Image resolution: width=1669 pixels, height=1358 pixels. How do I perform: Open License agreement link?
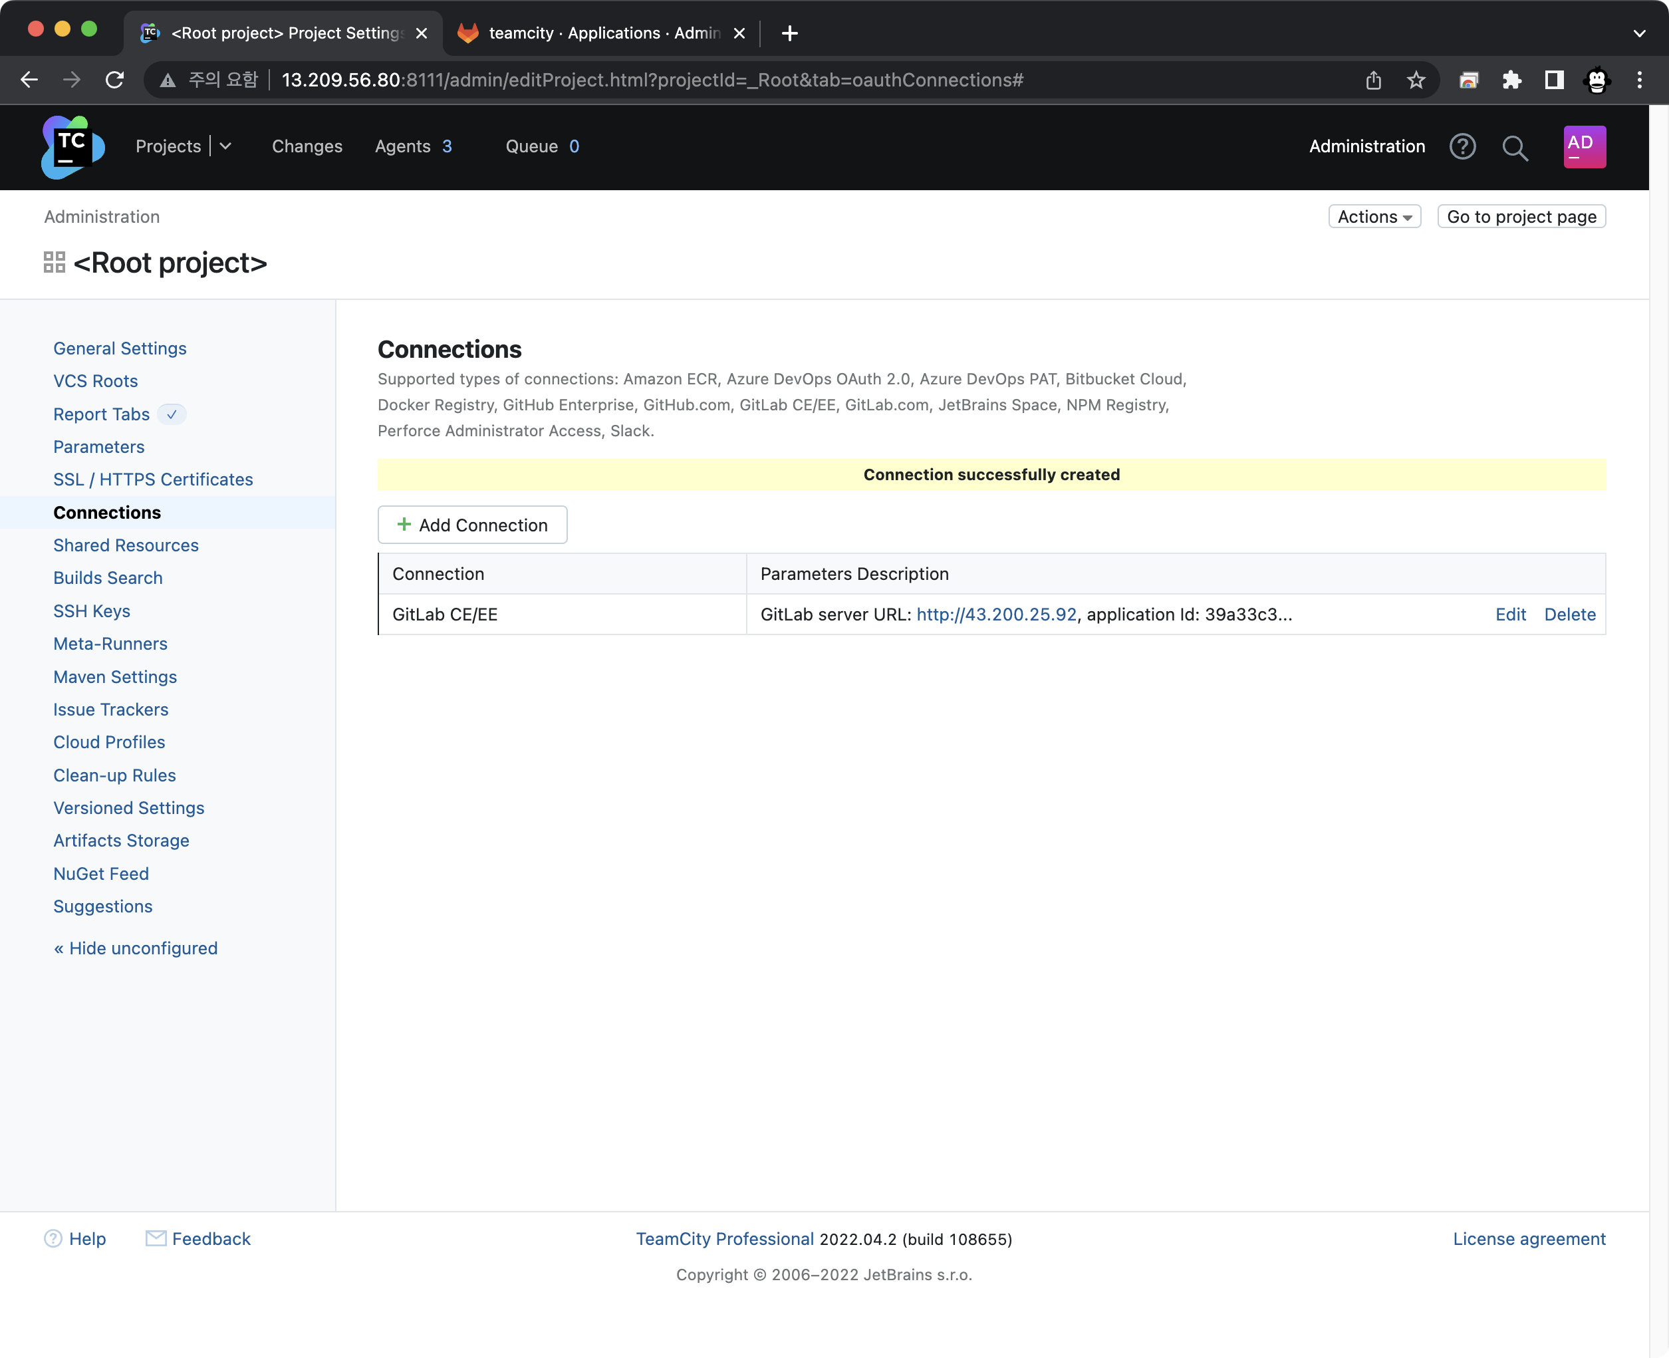point(1529,1239)
